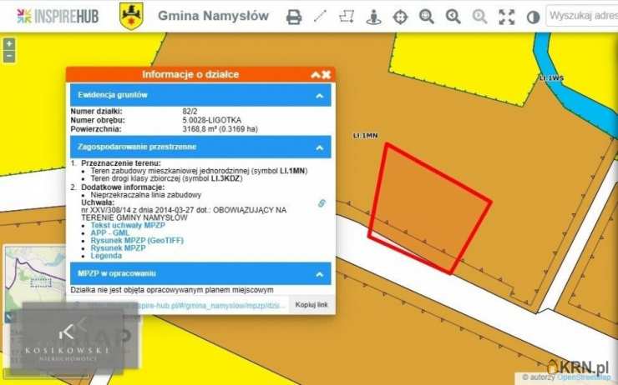Viewport: 618px width, 385px height.
Task: Collapse the Zagospodarowanie przestrzenne section
Action: [320, 147]
